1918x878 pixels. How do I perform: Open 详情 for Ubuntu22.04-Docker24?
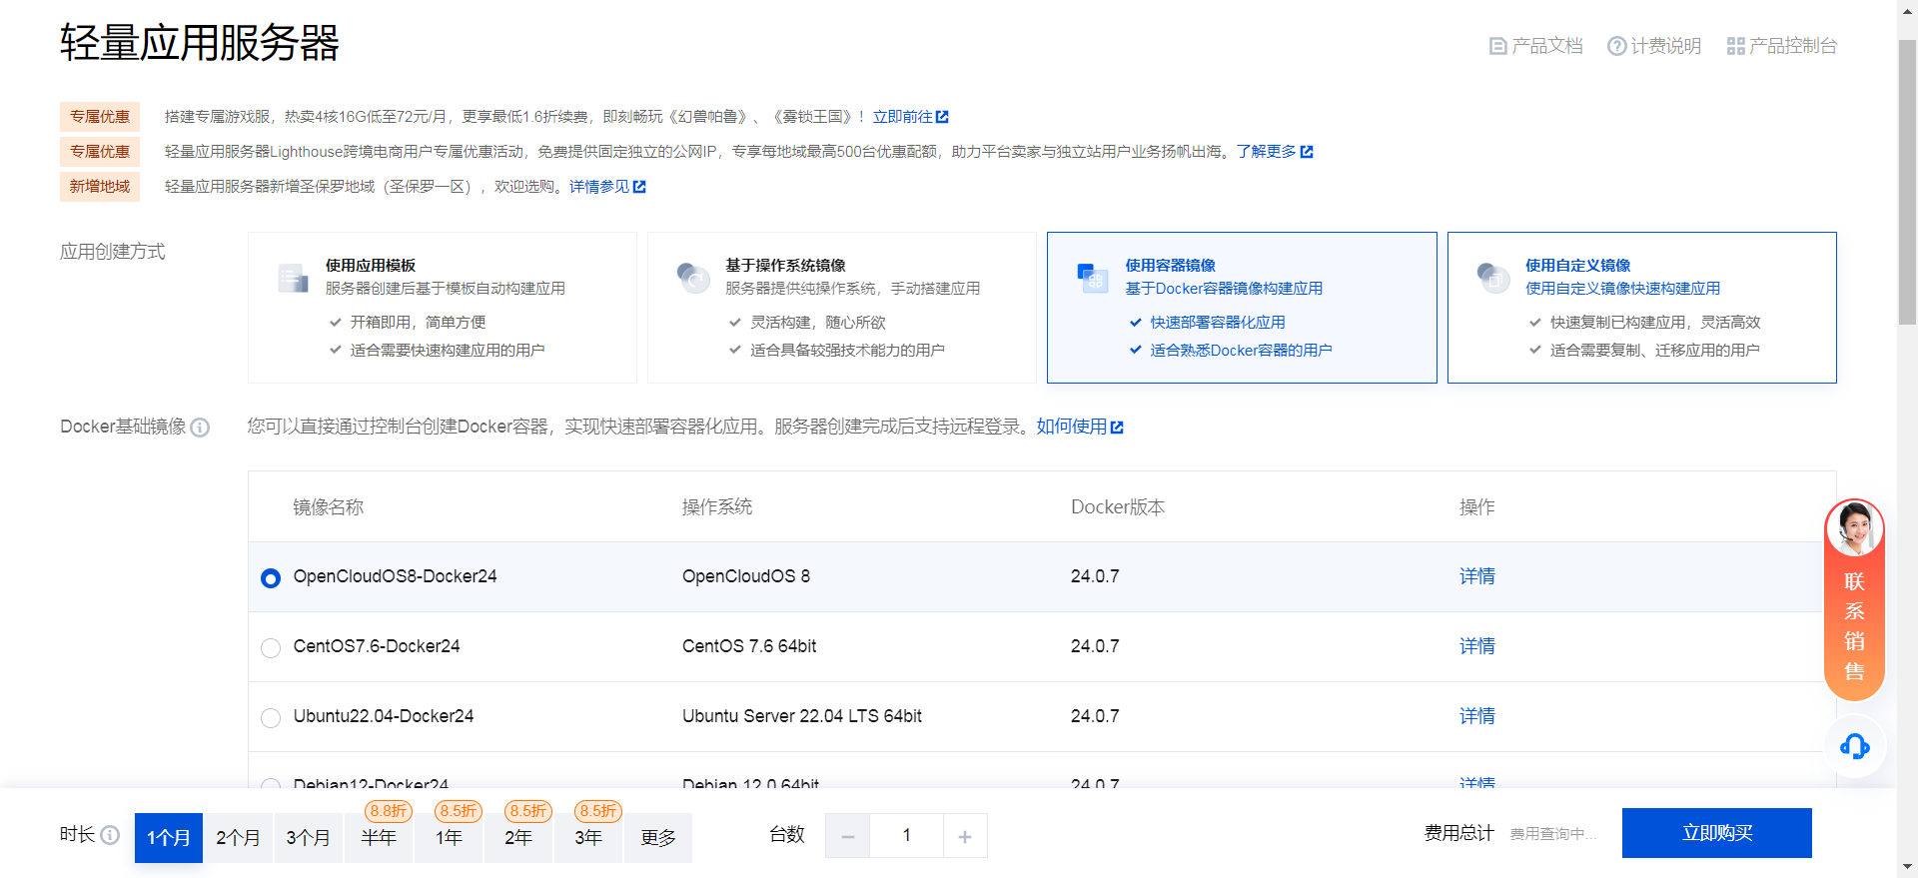tap(1477, 716)
